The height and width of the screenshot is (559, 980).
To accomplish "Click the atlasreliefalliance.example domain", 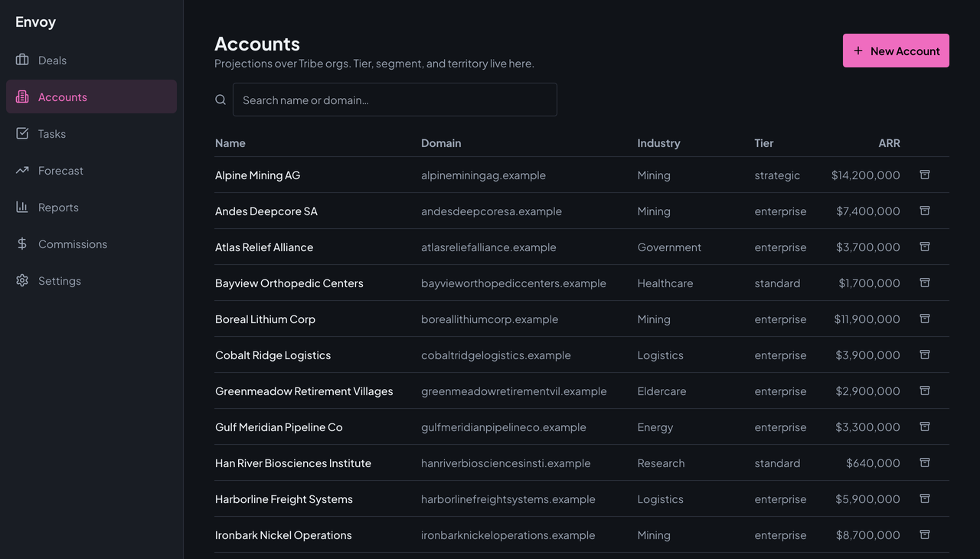I will pos(488,247).
